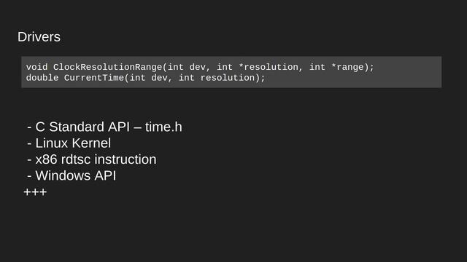Click the word instruction
Image resolution: width=467 pixels, height=262 pixels.
126,159
